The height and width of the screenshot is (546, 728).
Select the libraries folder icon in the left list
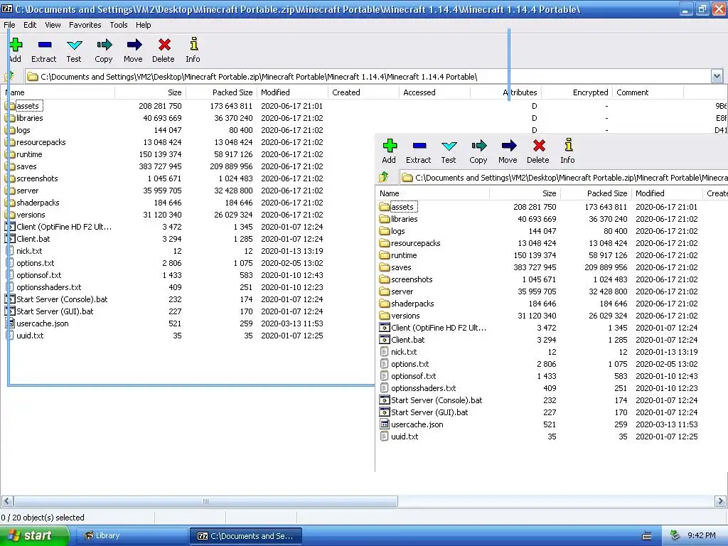(x=10, y=118)
